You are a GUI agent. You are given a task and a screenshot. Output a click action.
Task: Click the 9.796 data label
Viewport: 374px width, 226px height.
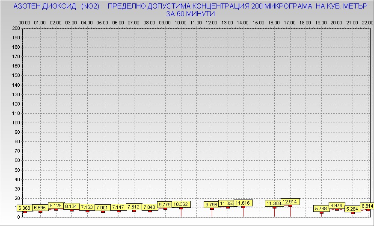[211, 205]
